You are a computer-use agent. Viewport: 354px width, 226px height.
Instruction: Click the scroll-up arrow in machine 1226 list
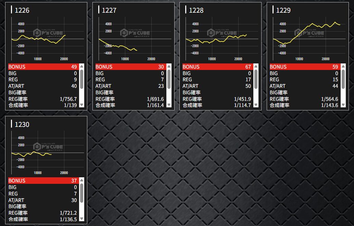[x=82, y=67]
